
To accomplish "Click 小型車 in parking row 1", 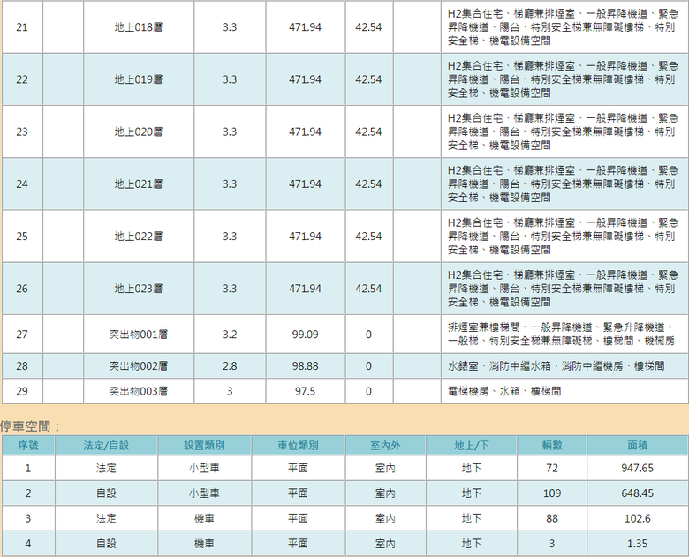I will [x=204, y=468].
